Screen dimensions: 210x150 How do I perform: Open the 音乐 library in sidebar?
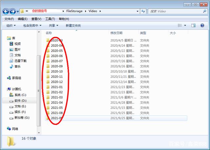[x=17, y=66]
